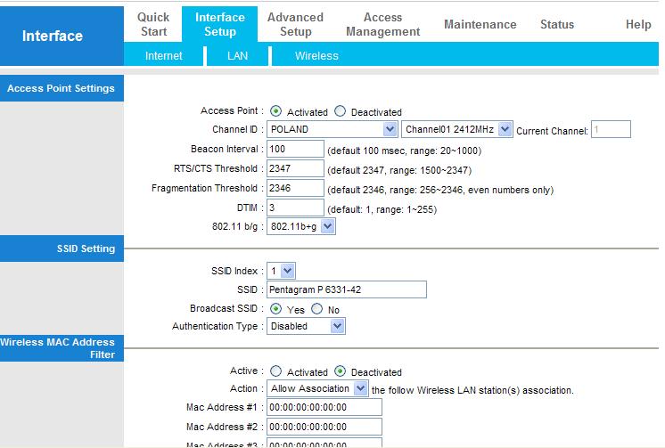Click the 'Access Point Settings' section header
665x448 pixels.
coord(62,88)
